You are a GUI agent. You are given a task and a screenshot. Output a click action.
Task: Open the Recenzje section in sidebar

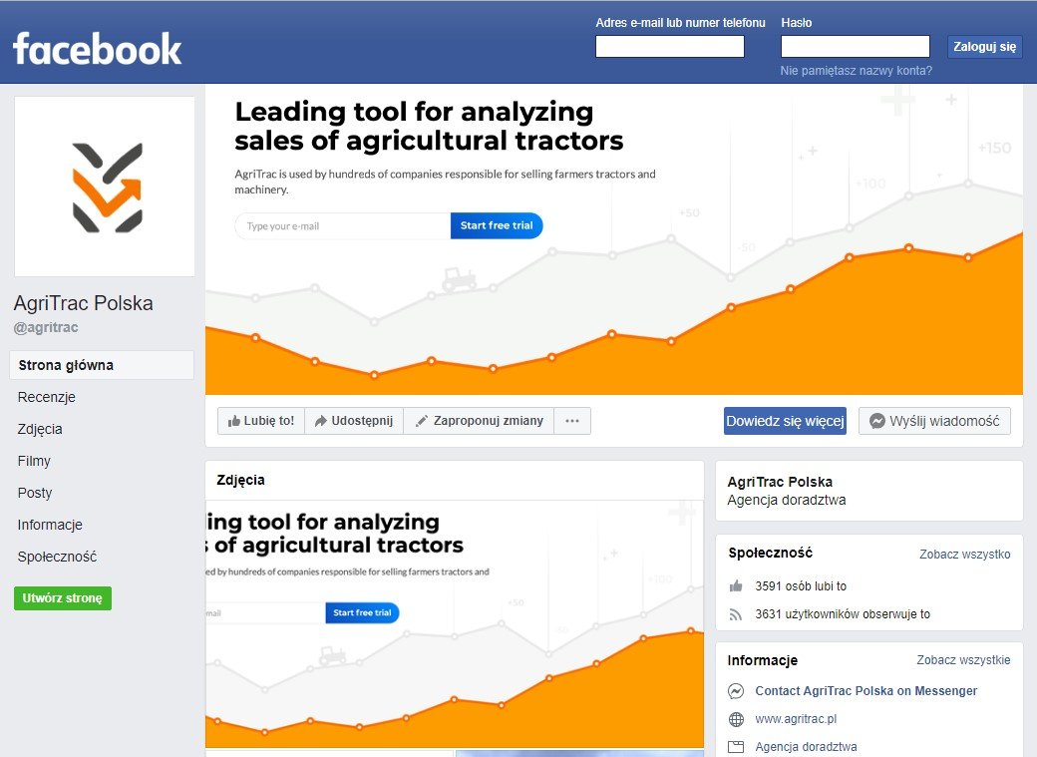[x=46, y=397]
